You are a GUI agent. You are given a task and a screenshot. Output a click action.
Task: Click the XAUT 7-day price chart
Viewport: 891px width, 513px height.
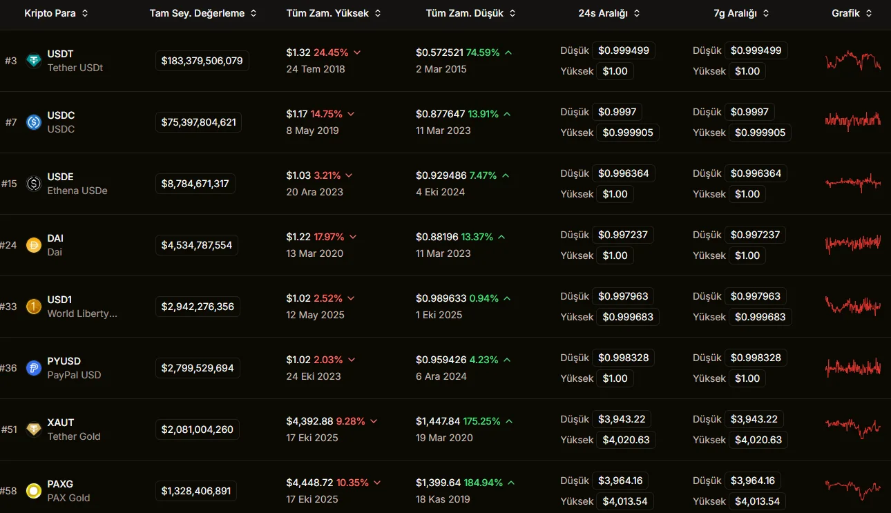(853, 429)
